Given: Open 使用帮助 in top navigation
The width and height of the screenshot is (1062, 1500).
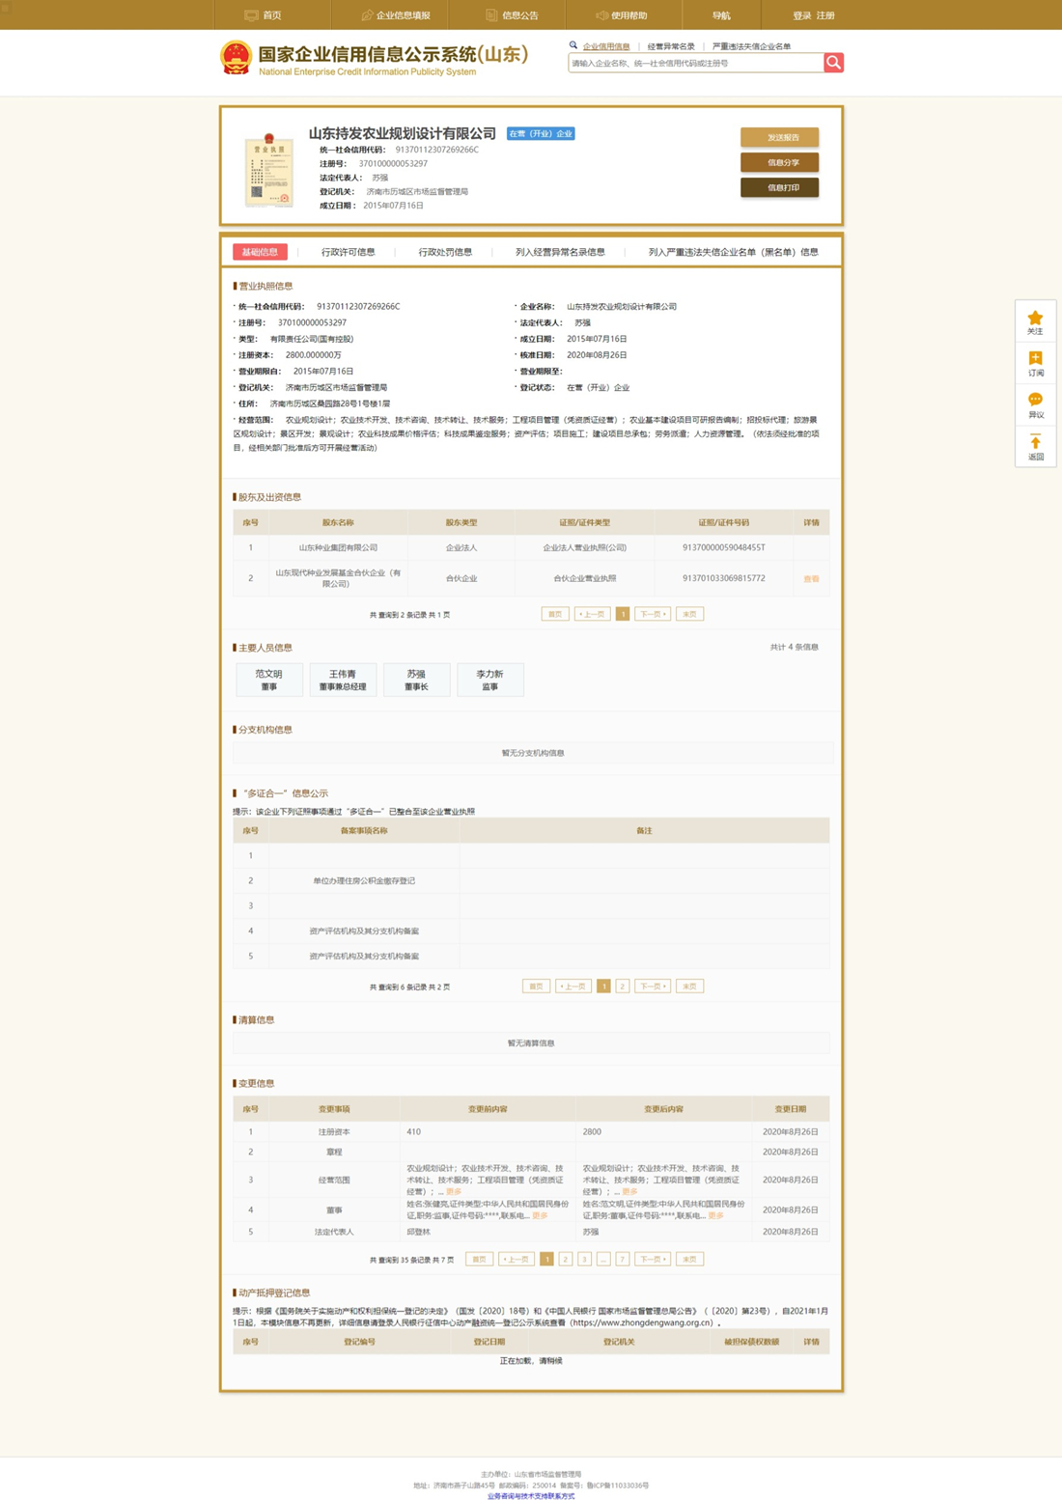Looking at the screenshot, I should click(x=622, y=15).
